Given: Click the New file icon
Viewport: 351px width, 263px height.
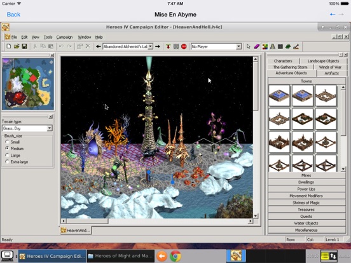Looking at the screenshot, I should click(8, 46).
